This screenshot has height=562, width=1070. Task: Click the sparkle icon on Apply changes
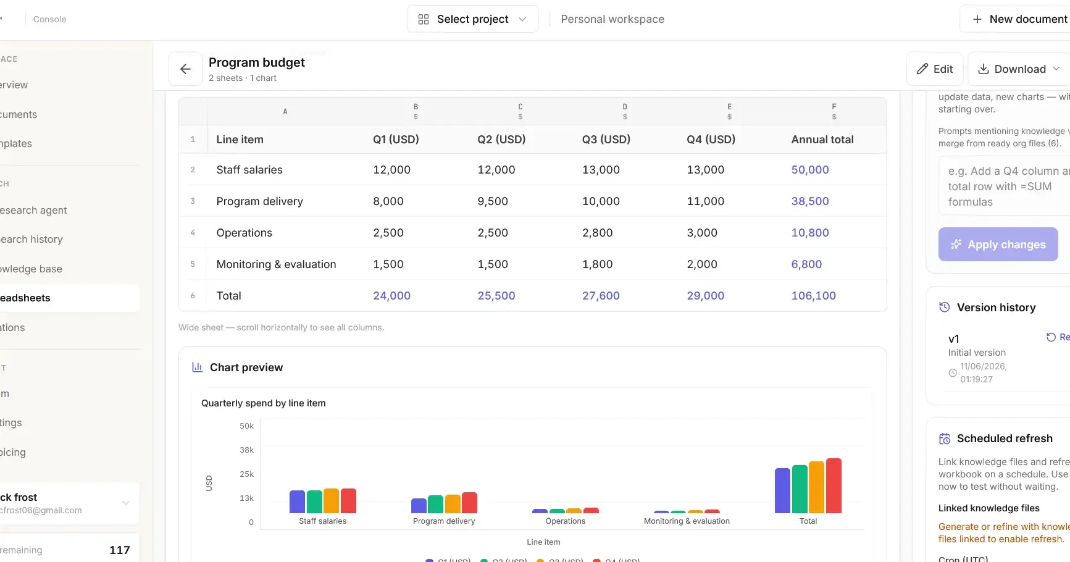coord(956,245)
